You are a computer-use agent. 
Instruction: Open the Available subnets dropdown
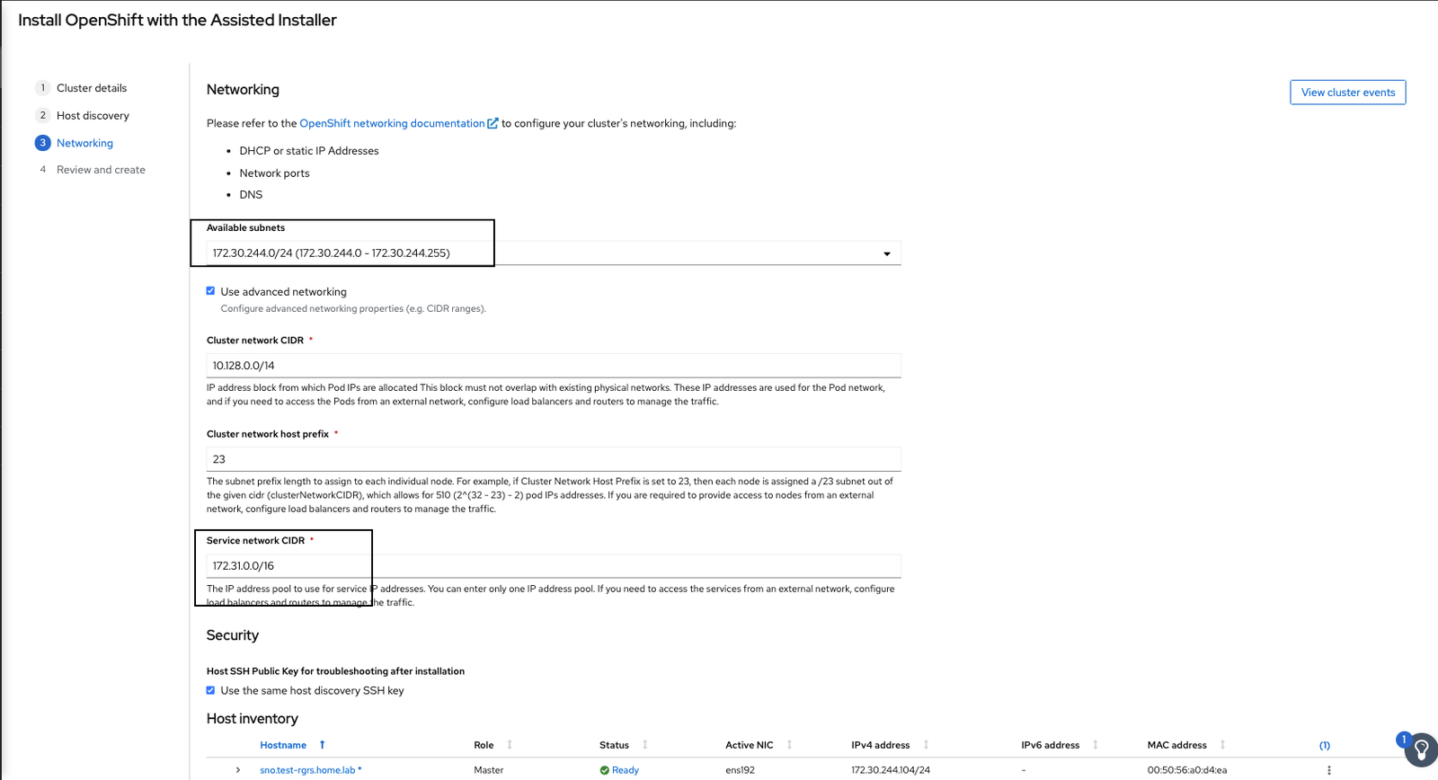click(x=554, y=253)
